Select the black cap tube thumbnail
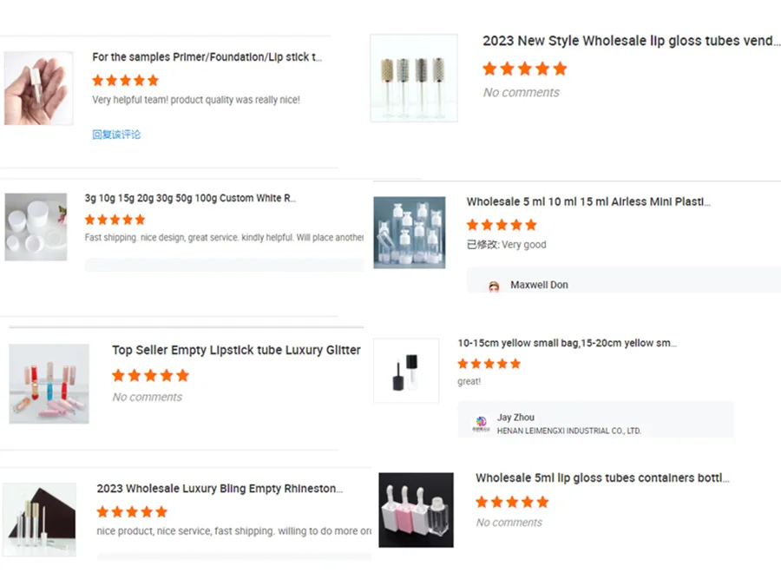 click(406, 371)
